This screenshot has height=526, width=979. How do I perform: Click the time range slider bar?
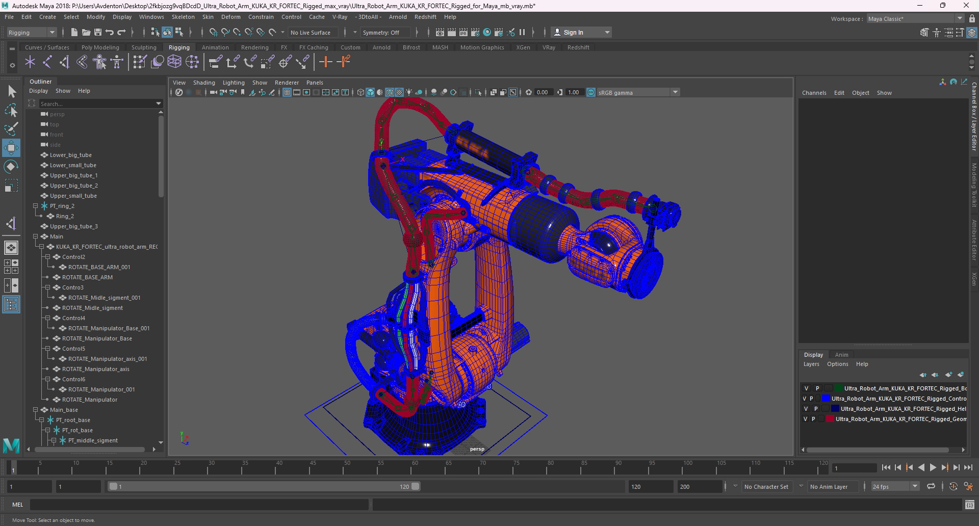click(x=264, y=487)
